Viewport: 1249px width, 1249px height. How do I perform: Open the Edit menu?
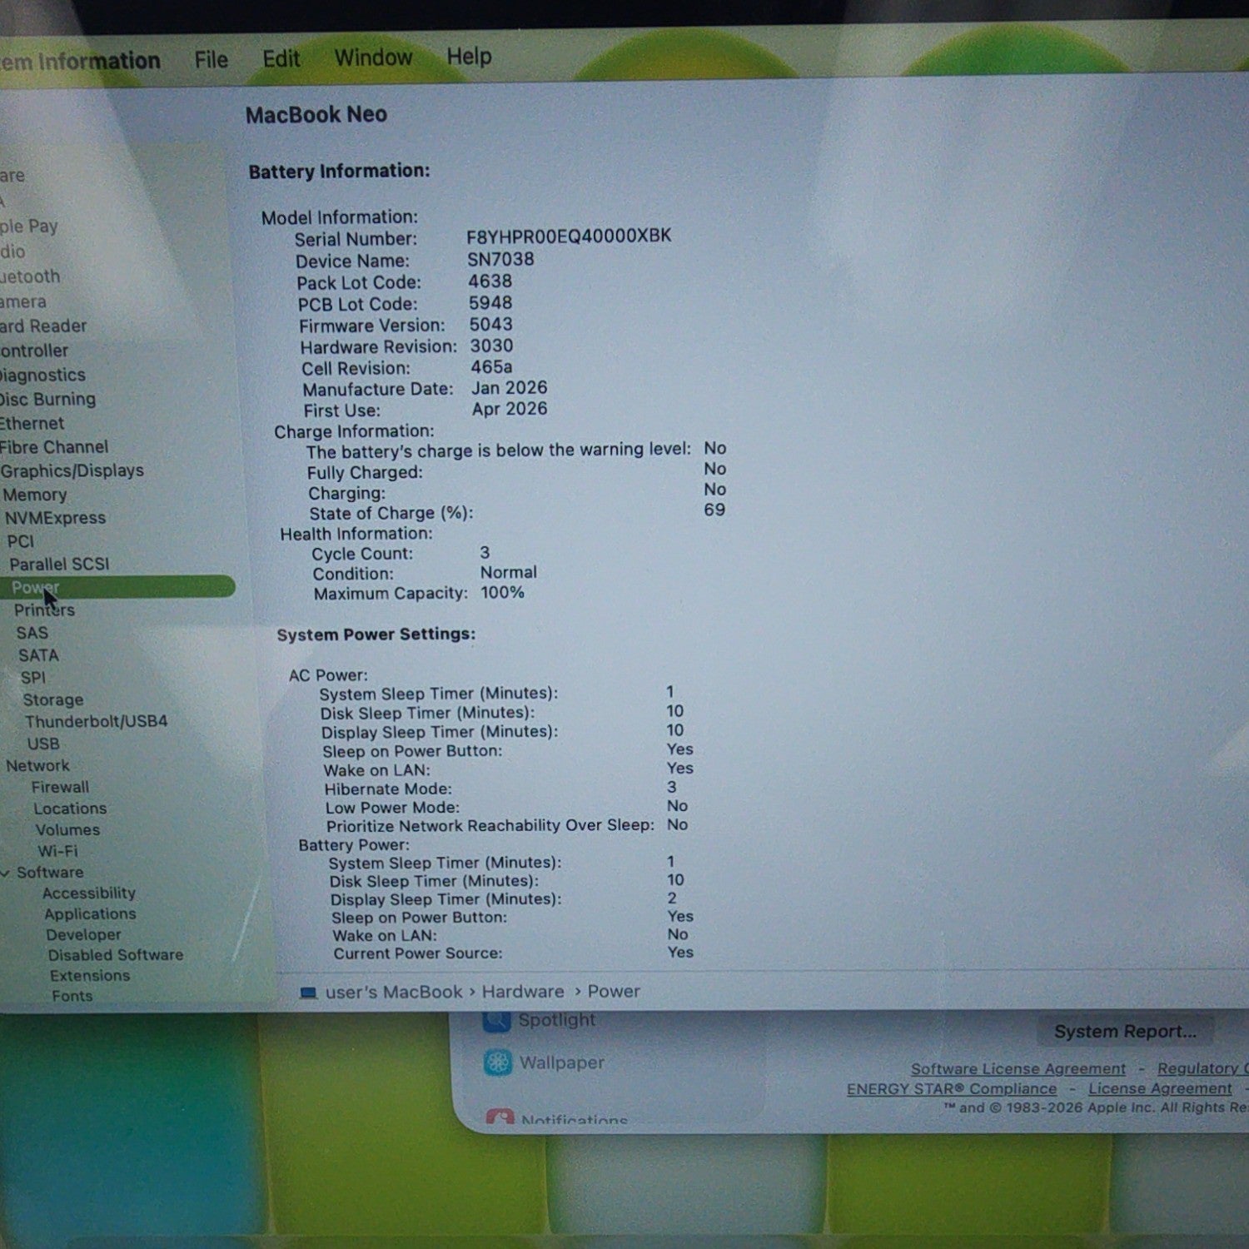click(x=281, y=58)
